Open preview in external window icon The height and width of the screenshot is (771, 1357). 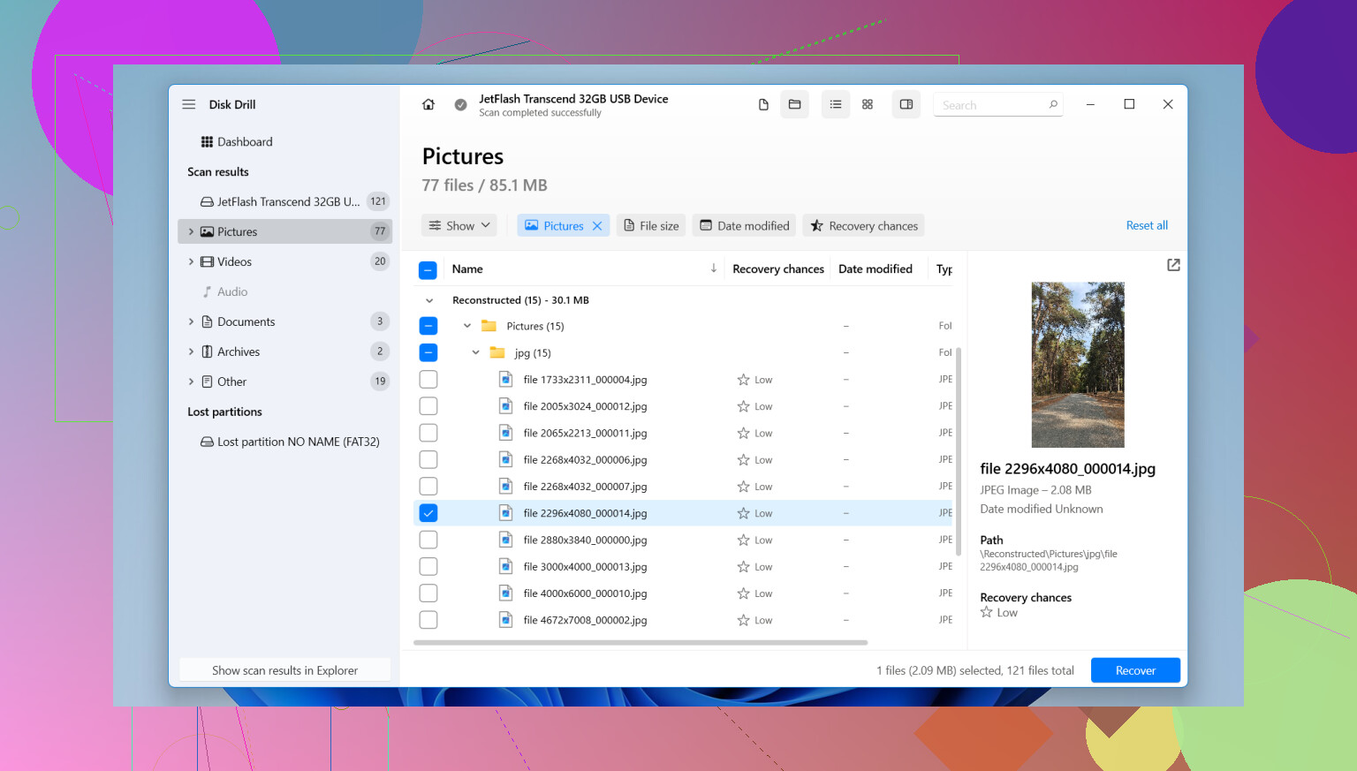pos(1173,265)
